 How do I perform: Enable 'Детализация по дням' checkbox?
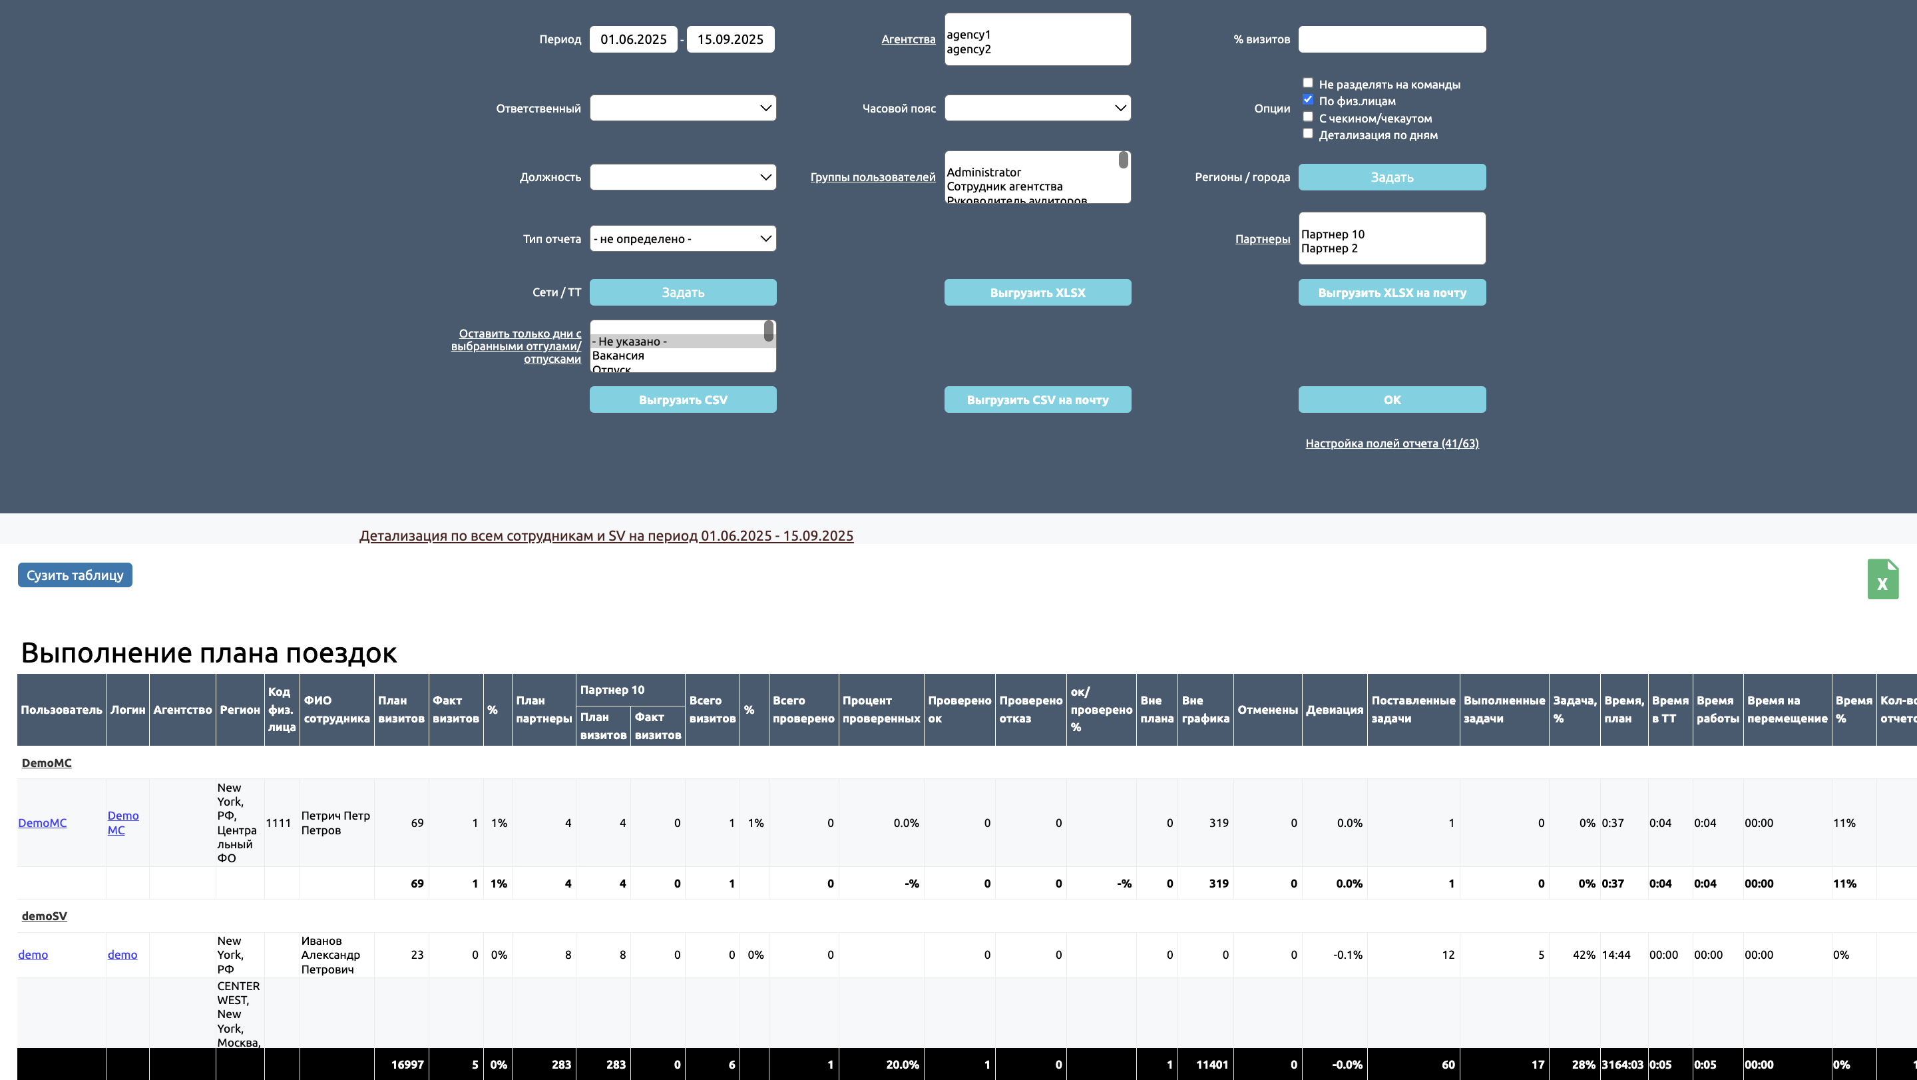[x=1307, y=134]
